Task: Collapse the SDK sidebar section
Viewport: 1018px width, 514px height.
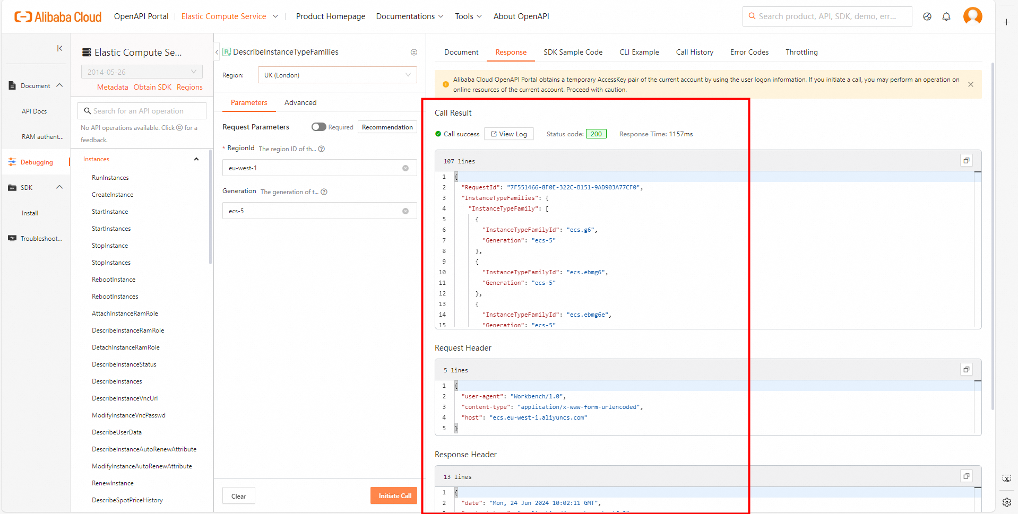Action: 59,187
